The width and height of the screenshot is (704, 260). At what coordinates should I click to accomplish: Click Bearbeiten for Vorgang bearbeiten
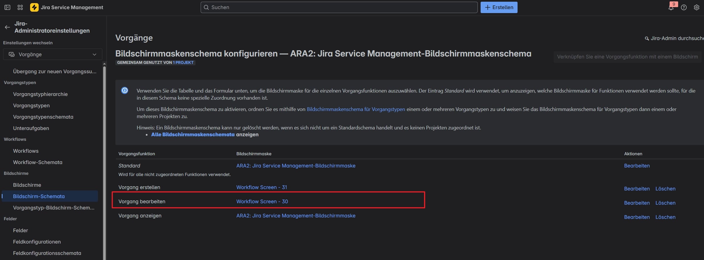(637, 203)
